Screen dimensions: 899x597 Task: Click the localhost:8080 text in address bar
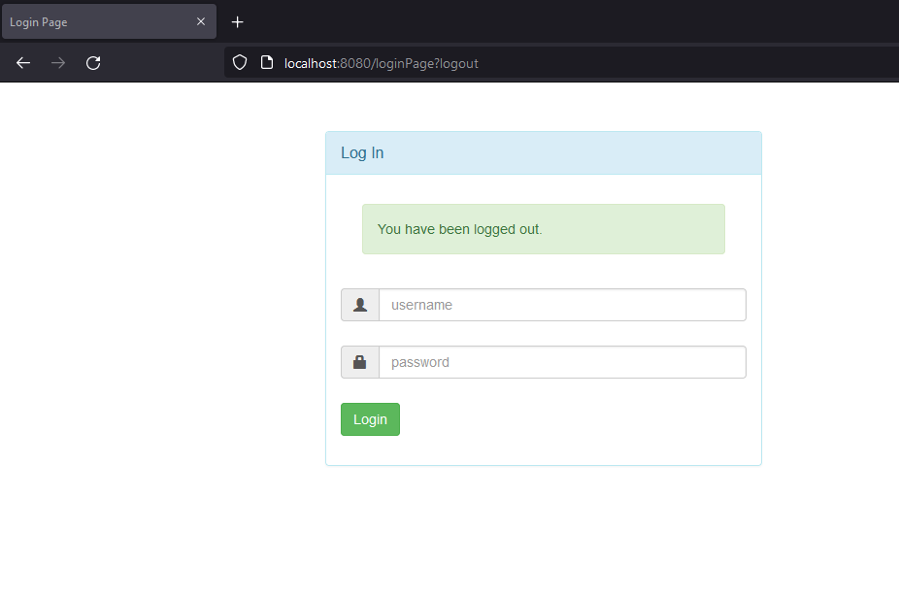pos(311,63)
